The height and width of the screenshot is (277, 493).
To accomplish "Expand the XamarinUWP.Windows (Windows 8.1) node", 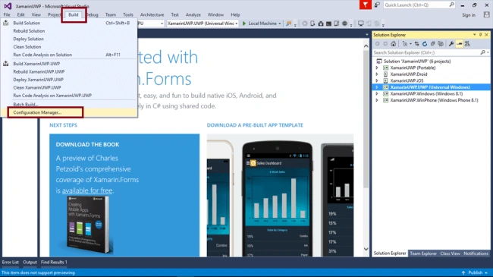I will 377,94.
